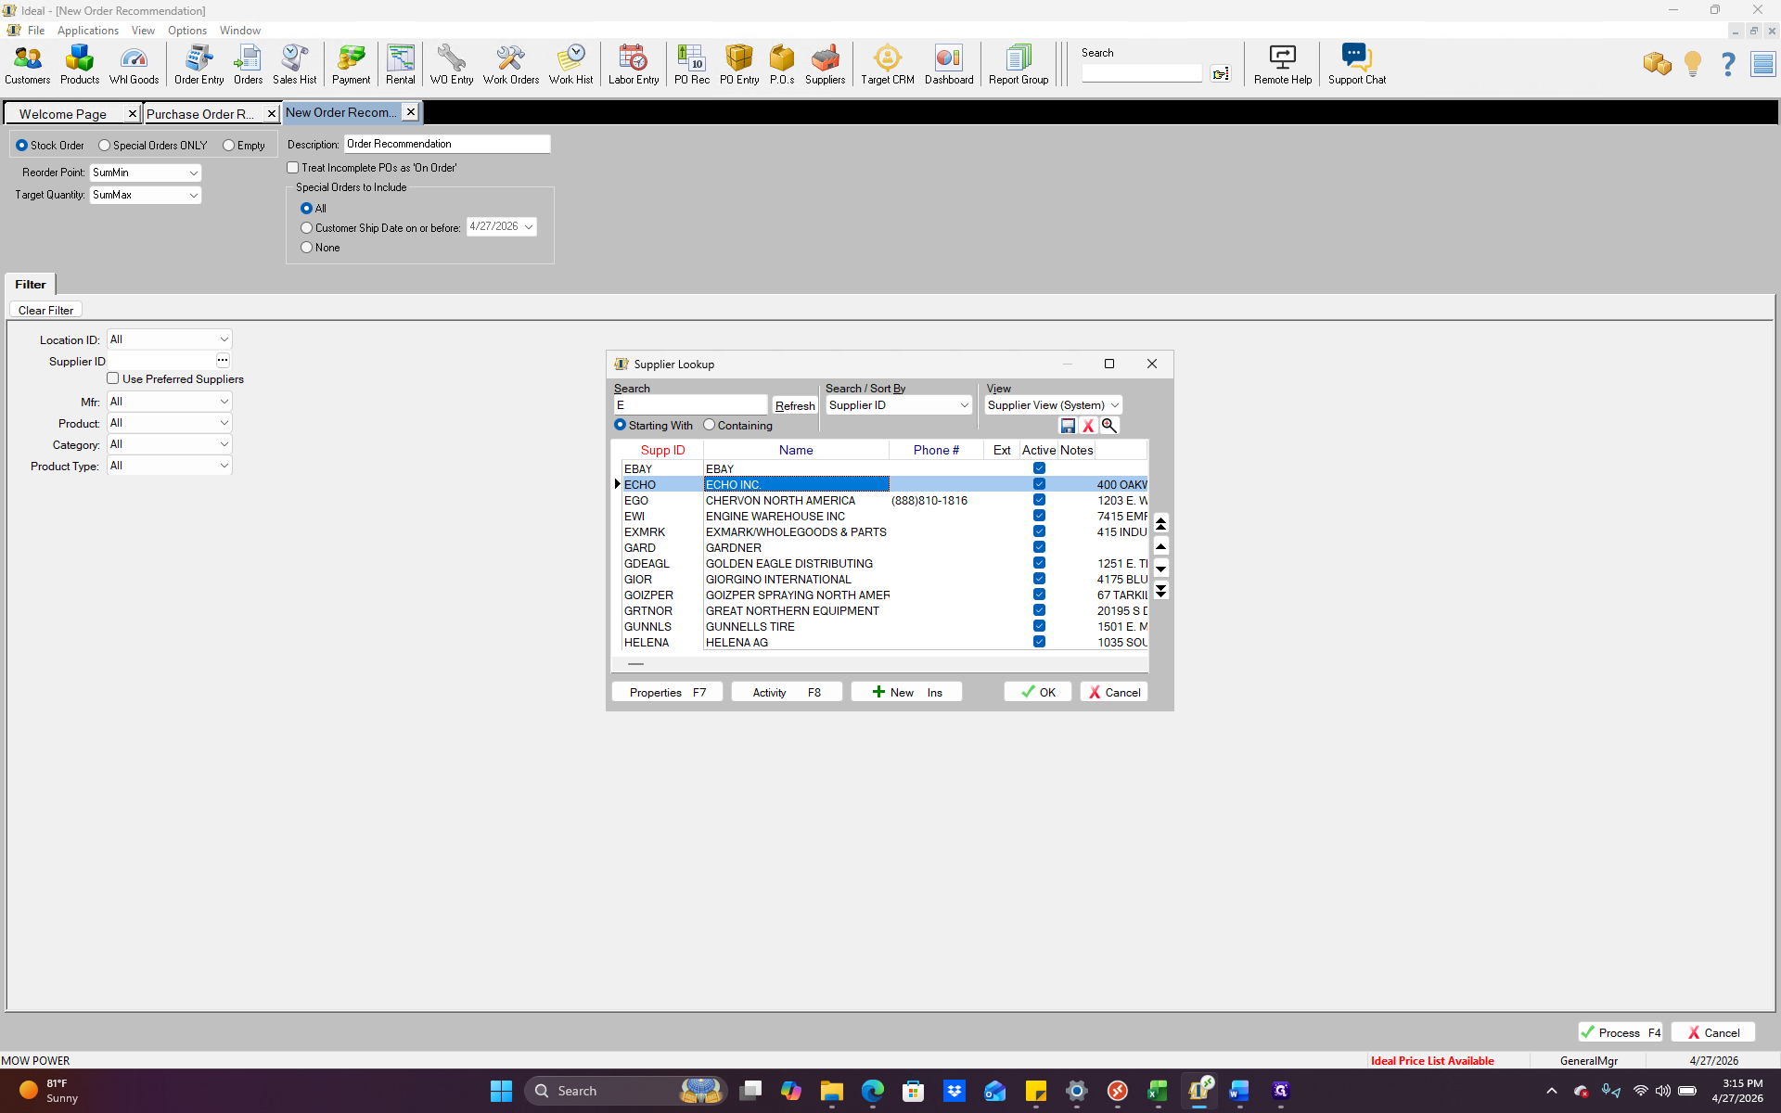This screenshot has width=1781, height=1113.
Task: Expand the Product filter dropdown
Action: (x=224, y=423)
